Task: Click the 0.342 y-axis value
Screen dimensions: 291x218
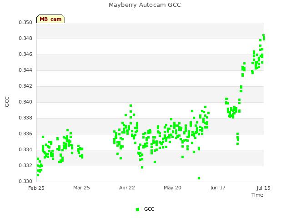Action: coord(25,86)
